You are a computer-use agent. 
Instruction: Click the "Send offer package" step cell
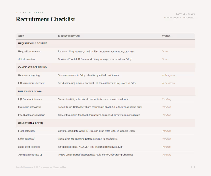29,147
